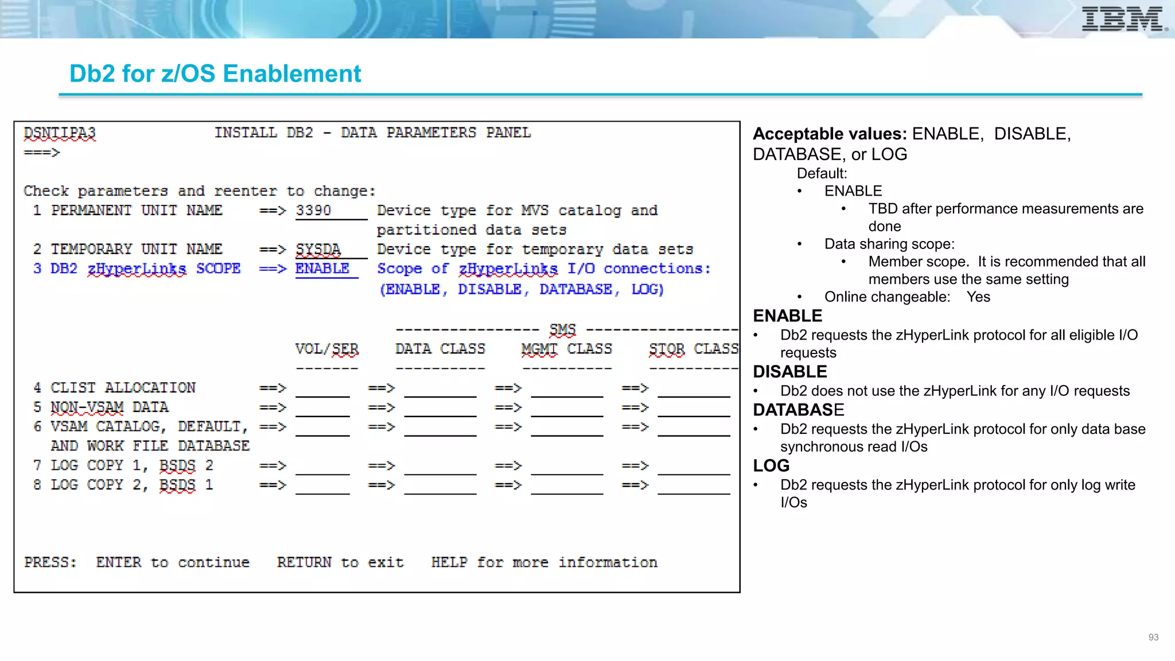Click 'TBD after performance measurements are done' bullet
Image resolution: width=1175 pixels, height=661 pixels.
click(1006, 217)
